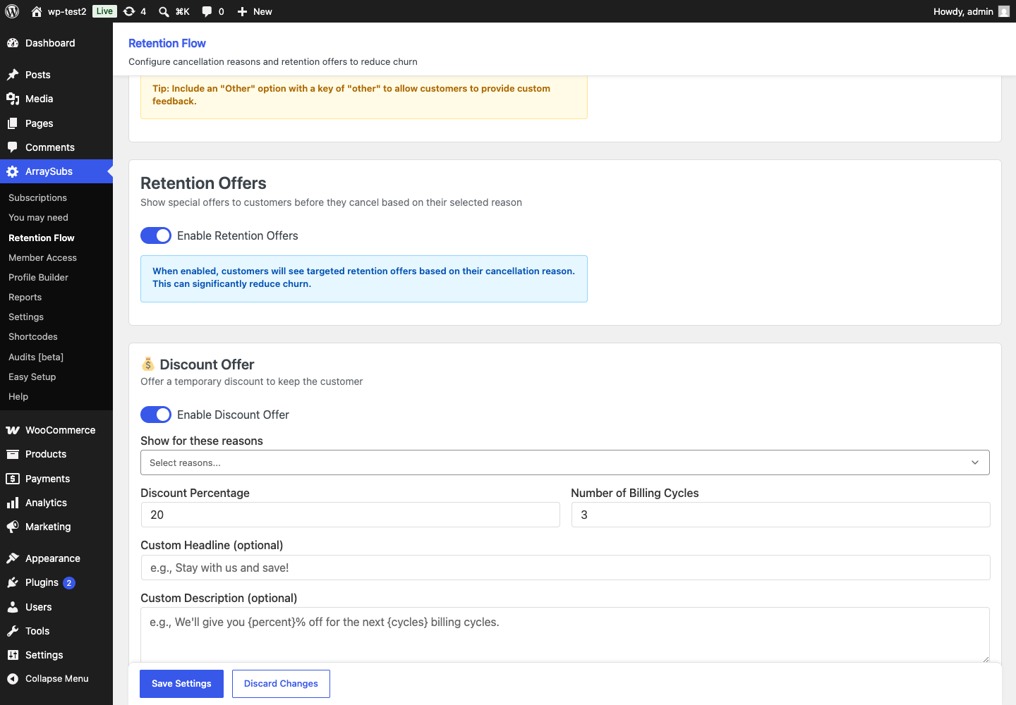This screenshot has height=705, width=1016.
Task: Click the Save Settings button
Action: pyautogui.click(x=181, y=684)
